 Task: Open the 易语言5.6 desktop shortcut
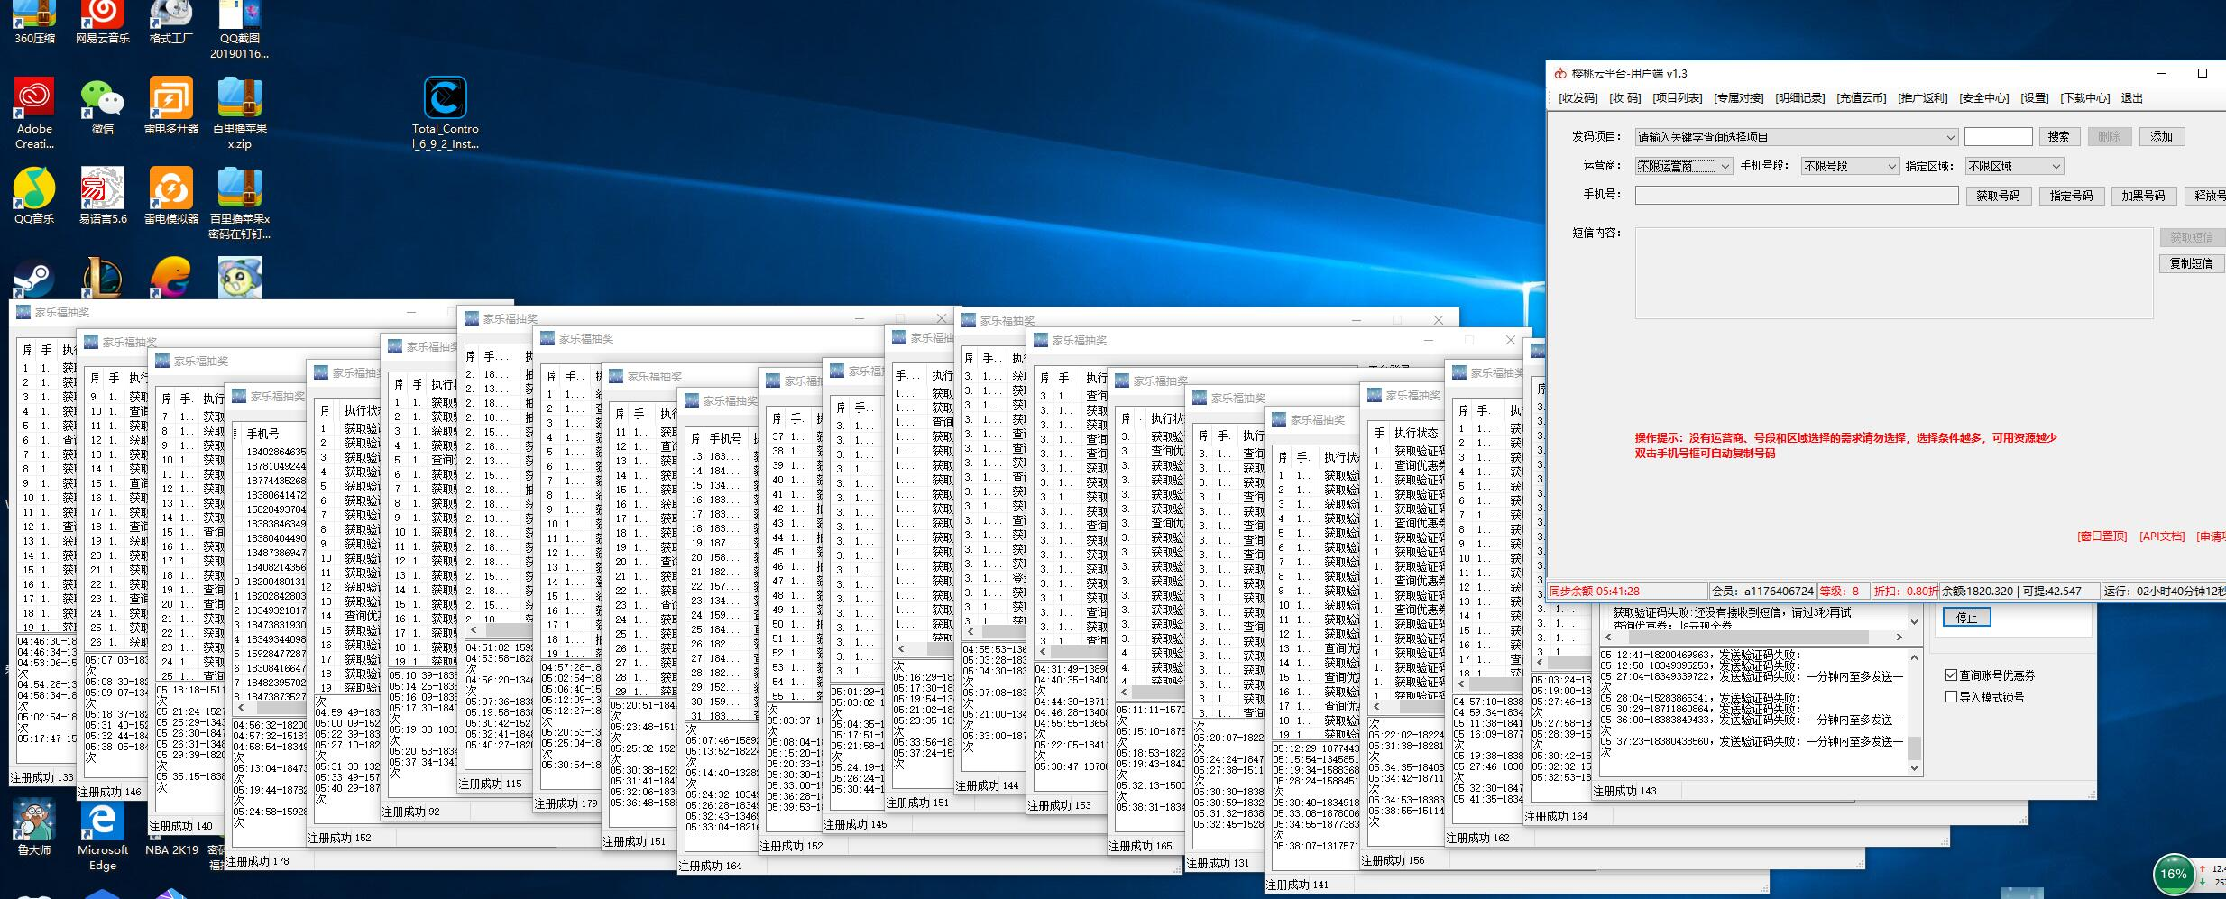point(103,196)
